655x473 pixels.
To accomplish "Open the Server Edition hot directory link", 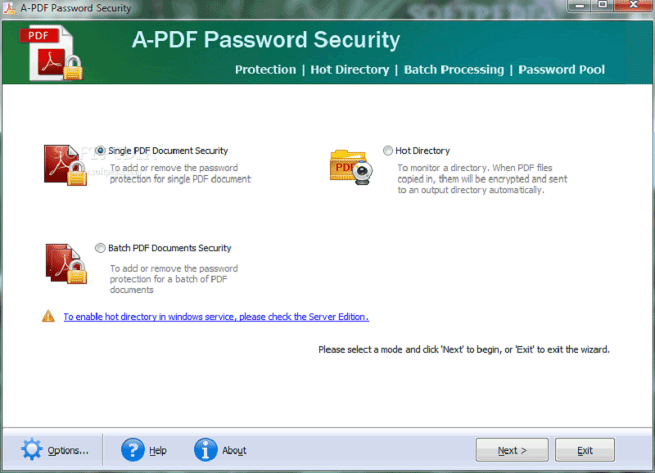I will (216, 317).
